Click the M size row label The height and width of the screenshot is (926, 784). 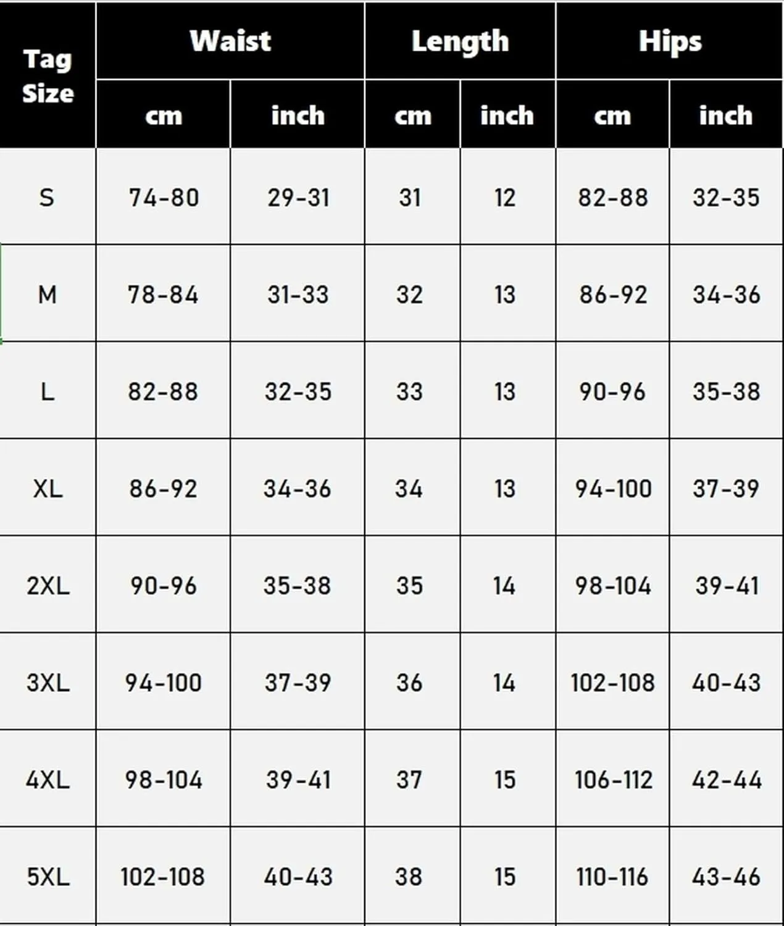coord(48,293)
